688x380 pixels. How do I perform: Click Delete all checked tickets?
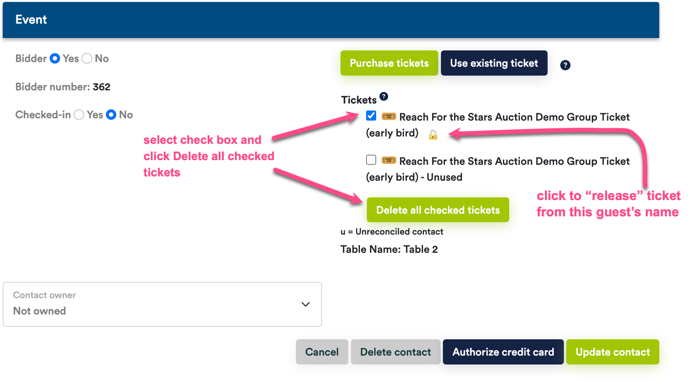(438, 210)
